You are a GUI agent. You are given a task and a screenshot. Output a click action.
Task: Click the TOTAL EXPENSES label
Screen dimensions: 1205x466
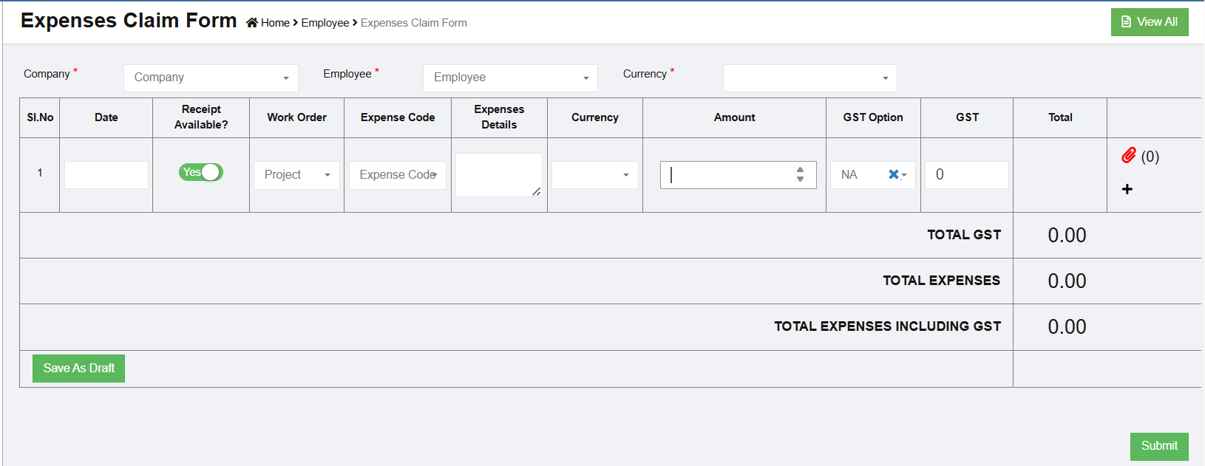click(x=941, y=281)
